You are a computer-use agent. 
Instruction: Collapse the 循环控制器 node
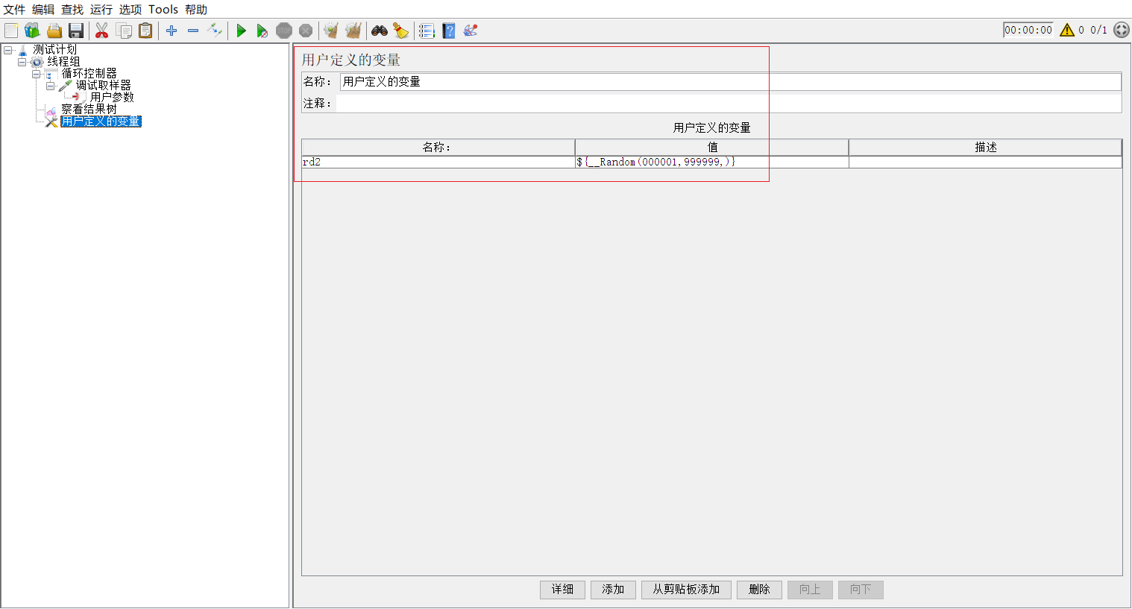point(36,73)
